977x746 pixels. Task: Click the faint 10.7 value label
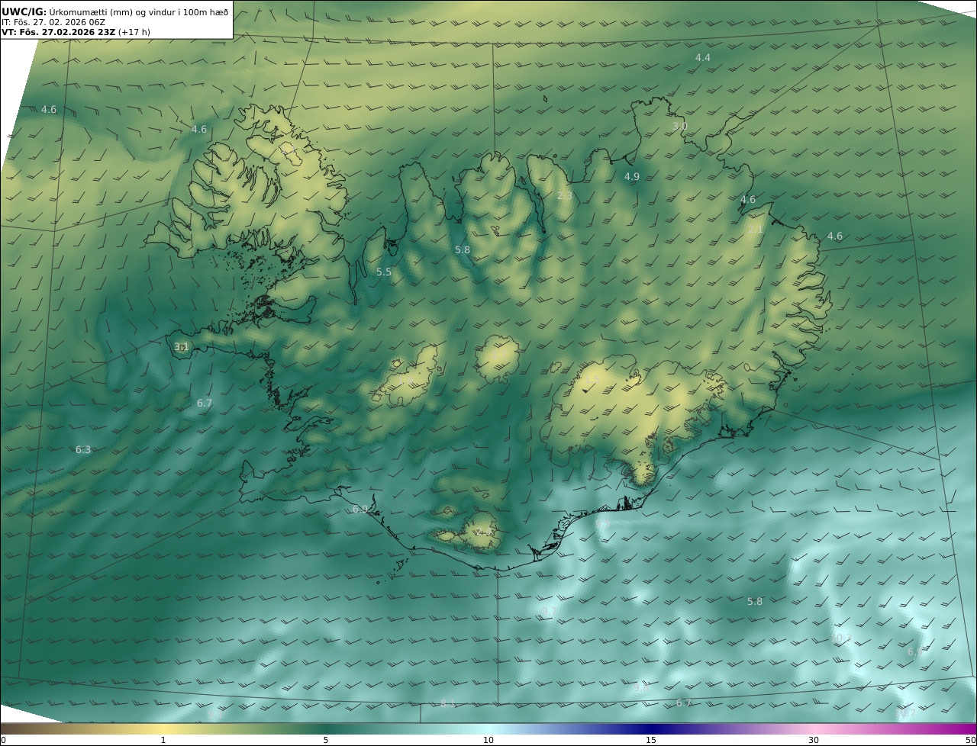(906, 714)
